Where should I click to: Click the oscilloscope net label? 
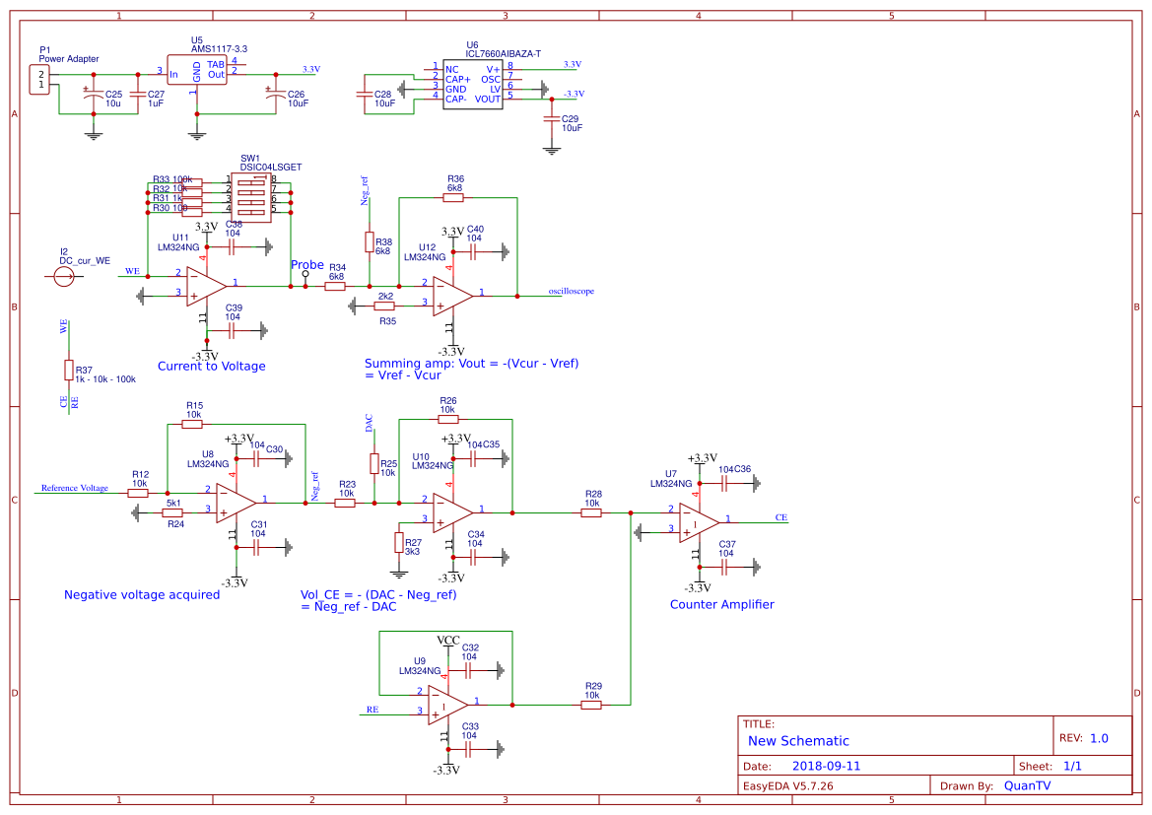tap(570, 290)
